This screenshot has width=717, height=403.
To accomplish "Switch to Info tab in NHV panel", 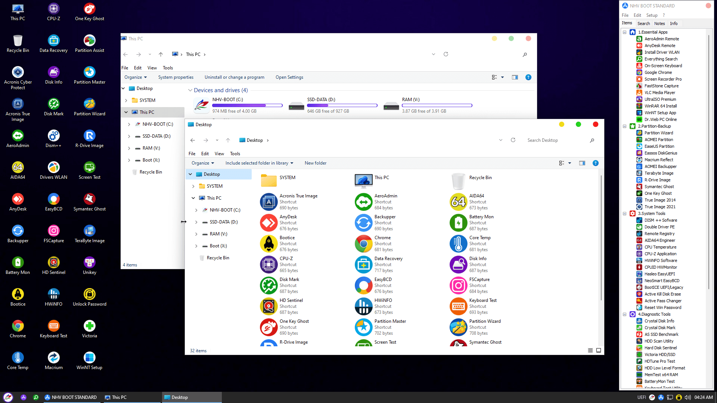I will 673,24.
